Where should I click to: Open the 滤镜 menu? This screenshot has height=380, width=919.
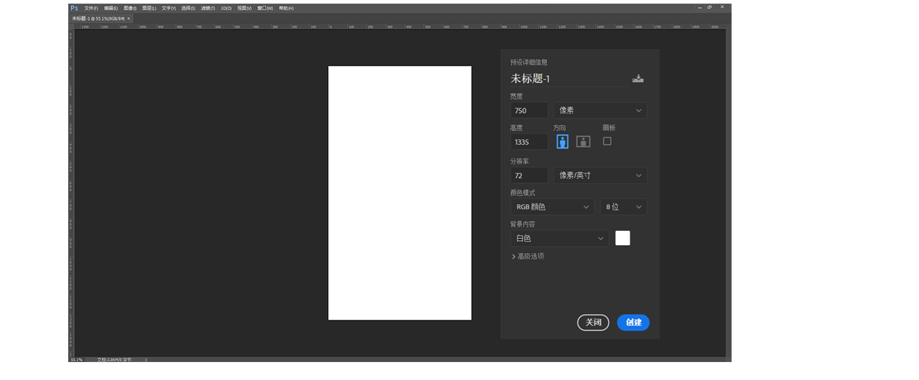pyautogui.click(x=207, y=8)
